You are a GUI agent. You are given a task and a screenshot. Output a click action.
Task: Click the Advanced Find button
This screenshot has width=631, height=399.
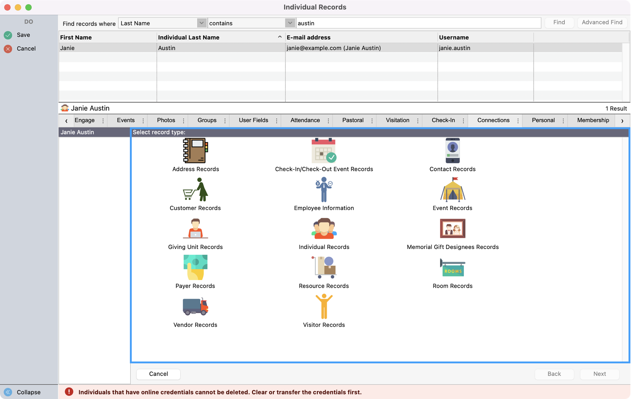point(602,22)
